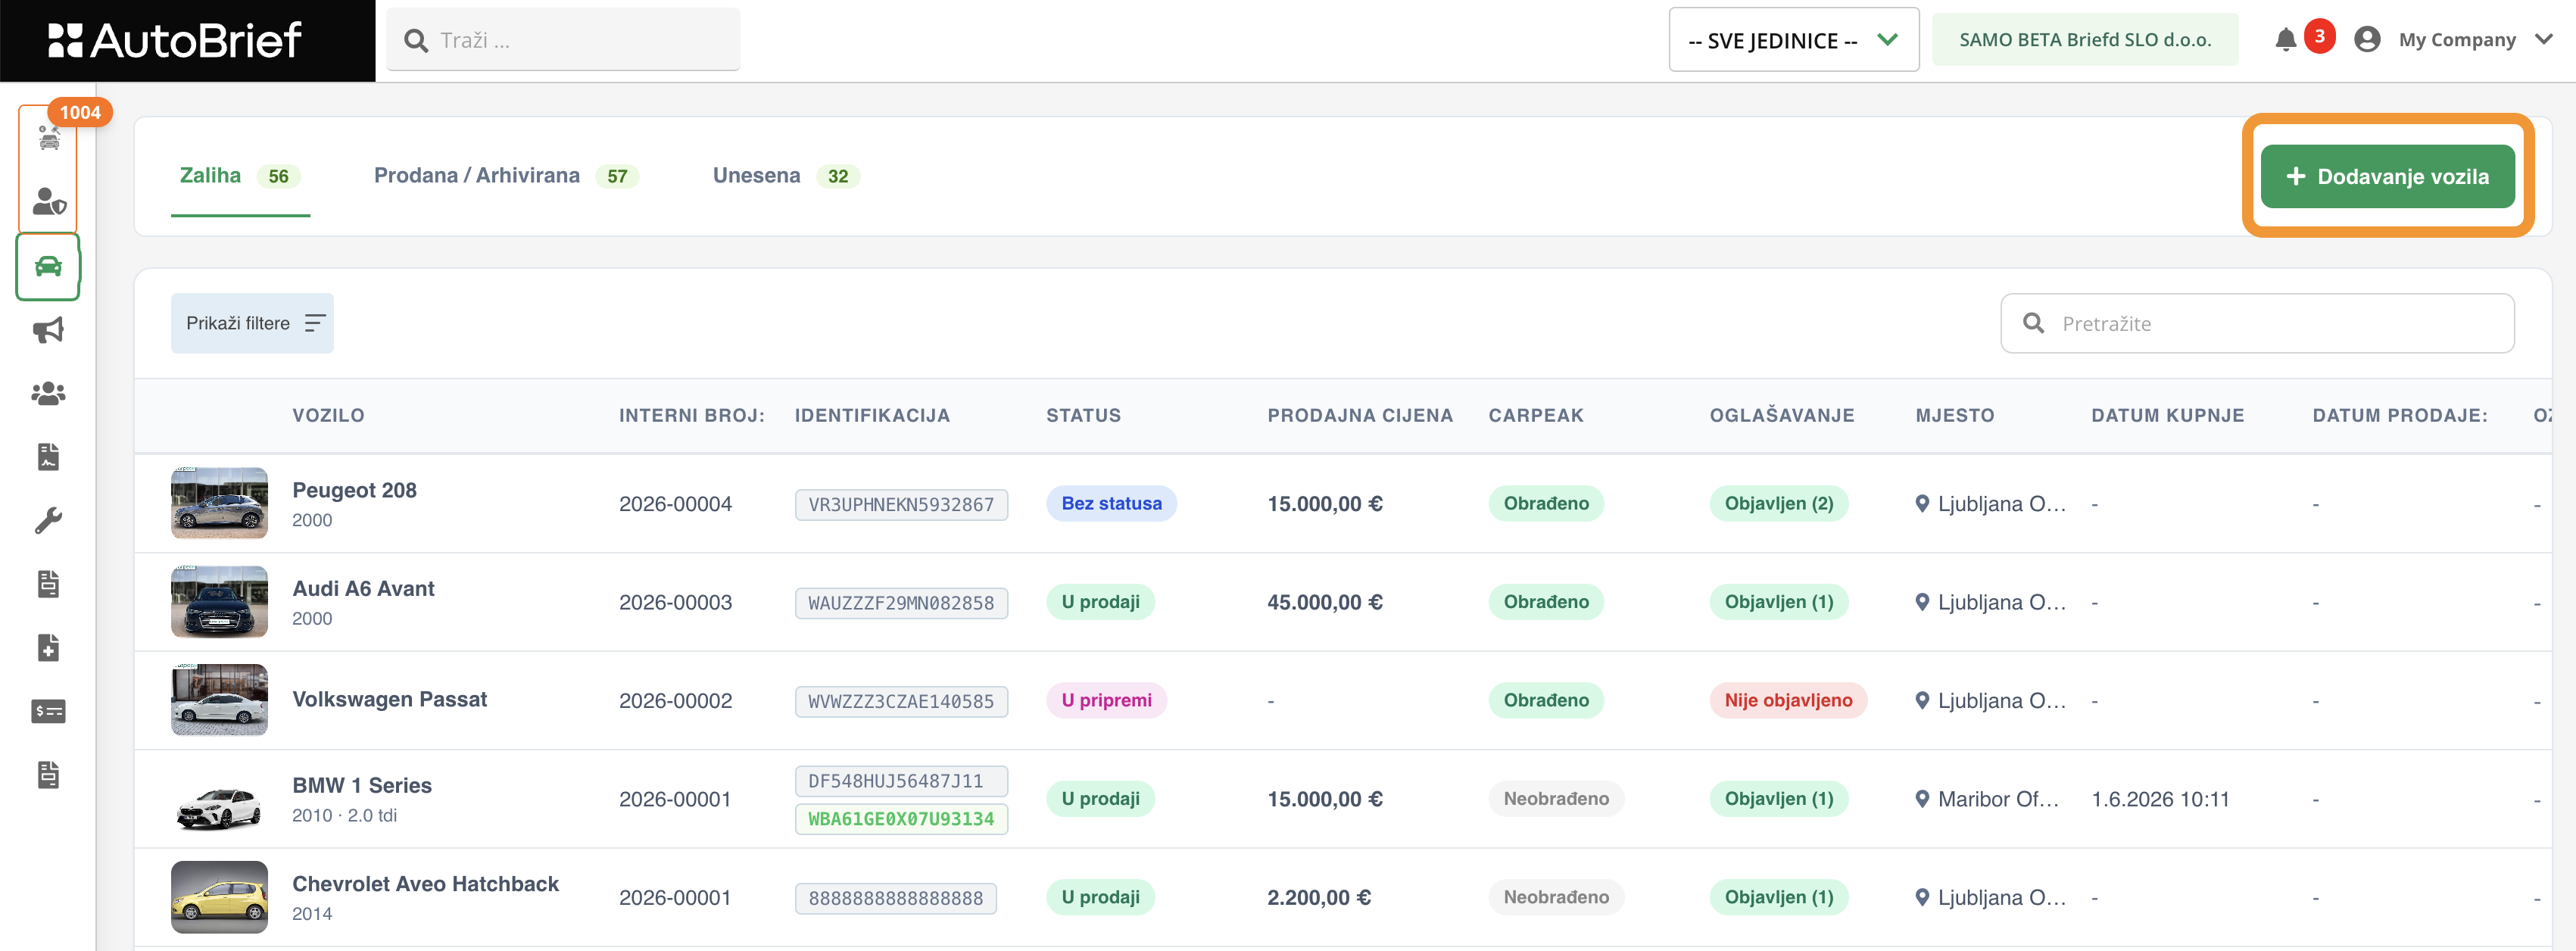Viewport: 2576px width, 951px height.
Task: Focus the Pretražite table search field
Action: (2257, 323)
